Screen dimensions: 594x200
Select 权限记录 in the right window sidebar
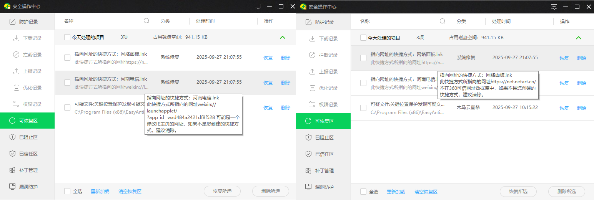click(x=328, y=104)
